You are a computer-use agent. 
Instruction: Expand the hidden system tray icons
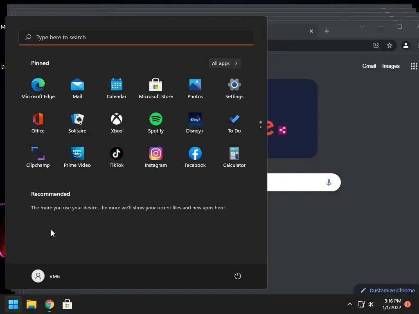click(x=349, y=304)
